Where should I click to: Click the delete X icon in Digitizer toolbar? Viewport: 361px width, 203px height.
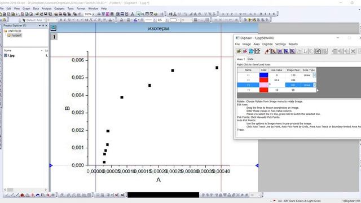[x=353, y=51]
